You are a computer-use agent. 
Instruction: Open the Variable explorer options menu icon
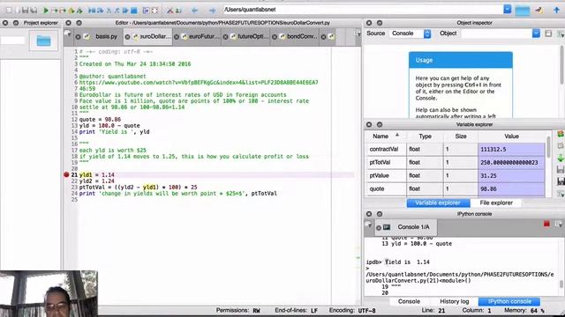pos(561,194)
